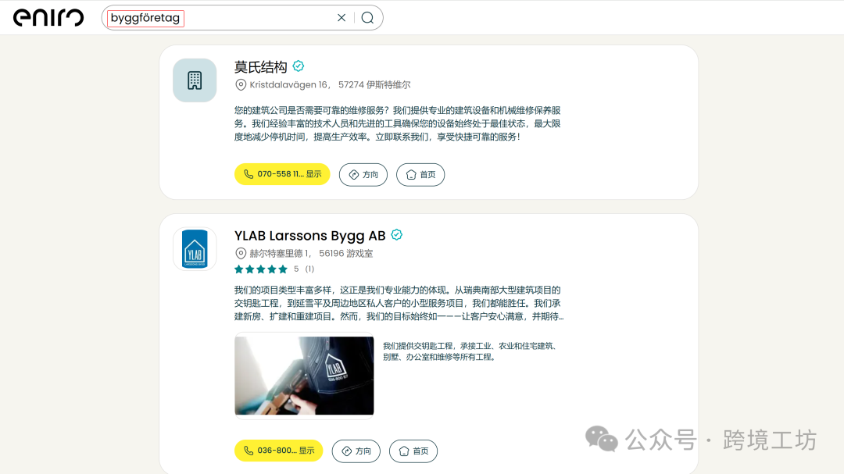Click the YLAB logo thumbnail
Viewport: 844px width, 474px height.
(x=194, y=248)
